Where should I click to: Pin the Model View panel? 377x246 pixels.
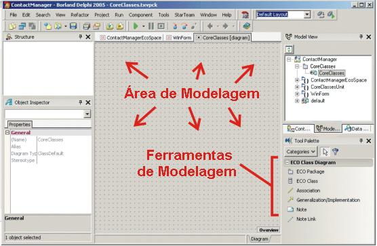click(361, 37)
